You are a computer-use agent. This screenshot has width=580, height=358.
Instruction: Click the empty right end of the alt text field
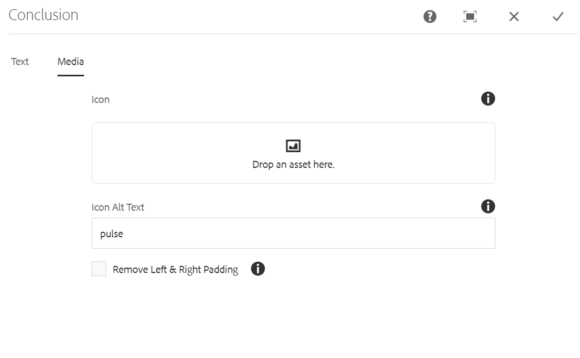pos(444,233)
